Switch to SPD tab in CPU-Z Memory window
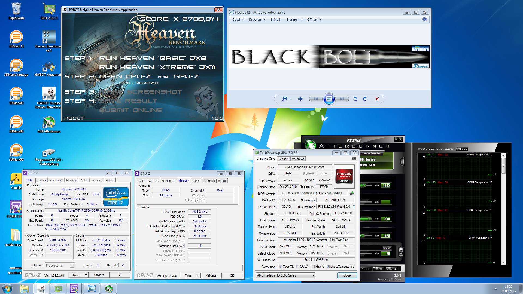Screen dimensions: 523x294 click(196, 181)
